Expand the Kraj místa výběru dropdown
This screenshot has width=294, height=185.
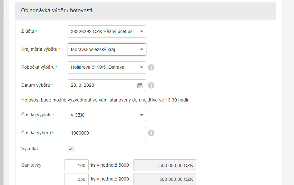coord(107,49)
